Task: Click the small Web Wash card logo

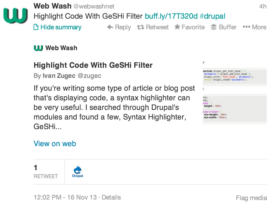Action: pos(38,48)
